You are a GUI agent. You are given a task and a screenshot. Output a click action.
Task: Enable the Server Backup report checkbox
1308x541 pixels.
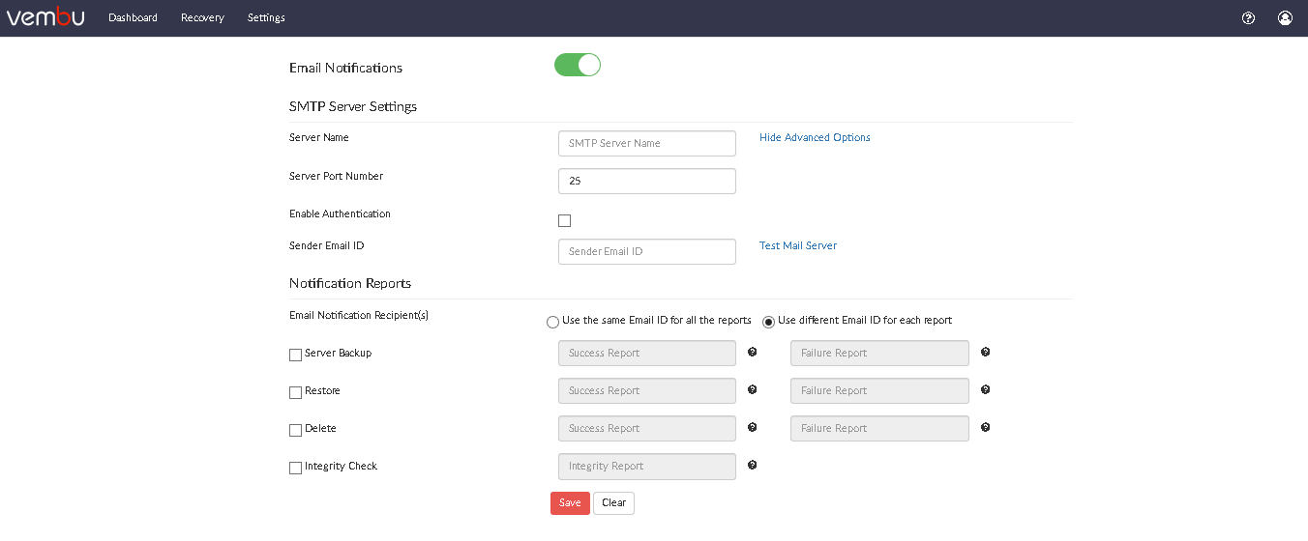coord(296,355)
